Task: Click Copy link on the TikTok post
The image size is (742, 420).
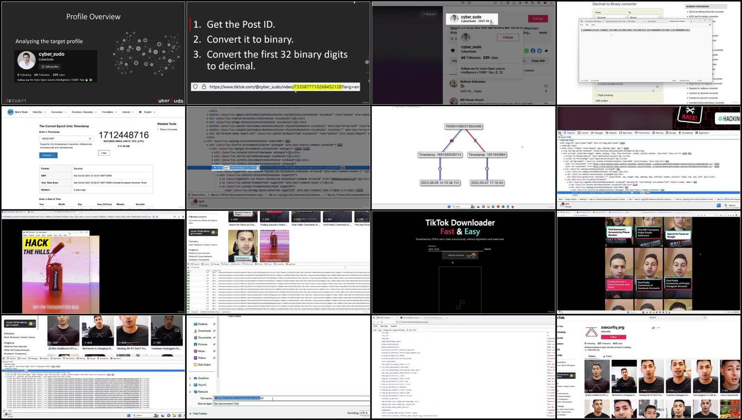Action: (538, 61)
